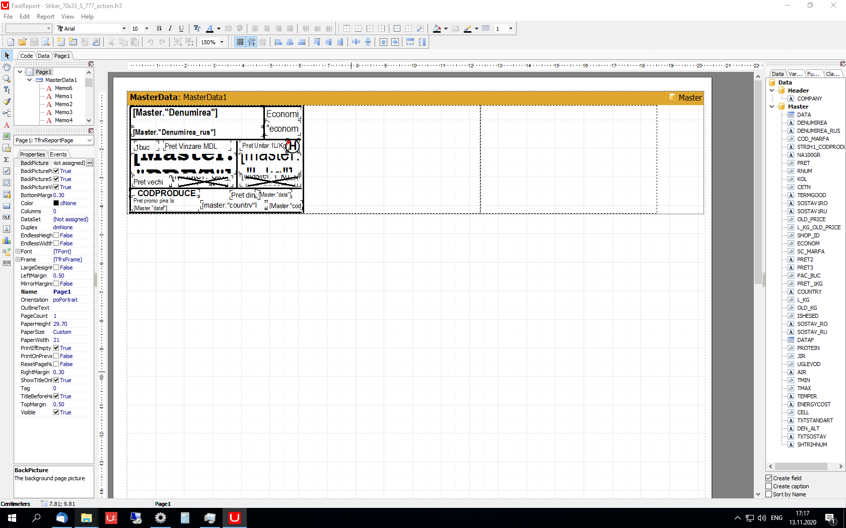Collapse the Master node in Data tree
Viewport: 846px width, 528px height.
[772, 107]
